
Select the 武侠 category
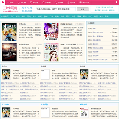pos(18,17)
